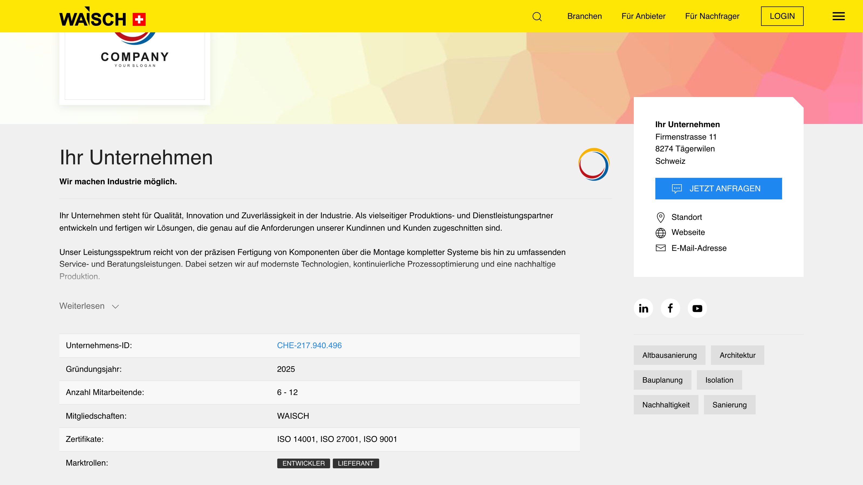Open the Webseite link

pos(688,232)
